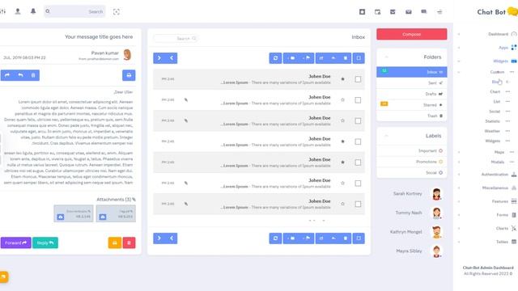Go to the next page from the top toolbar
518x291 pixels.
pyautogui.click(x=159, y=58)
